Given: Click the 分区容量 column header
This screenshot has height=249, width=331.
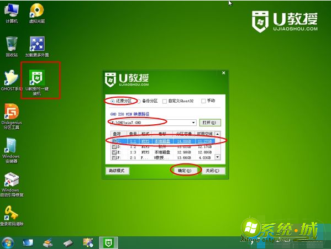Looking at the screenshot, I should (x=184, y=134).
